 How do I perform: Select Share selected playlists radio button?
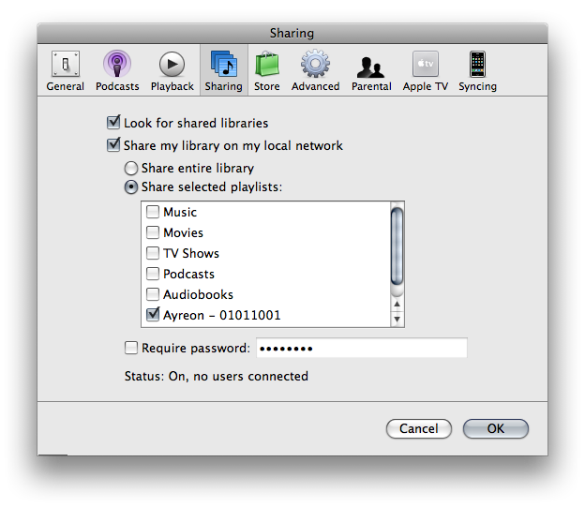[131, 186]
